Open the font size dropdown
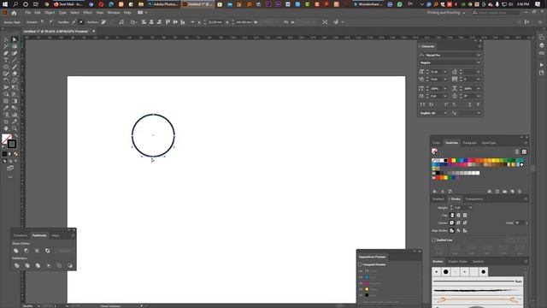547x308 pixels. [x=444, y=72]
